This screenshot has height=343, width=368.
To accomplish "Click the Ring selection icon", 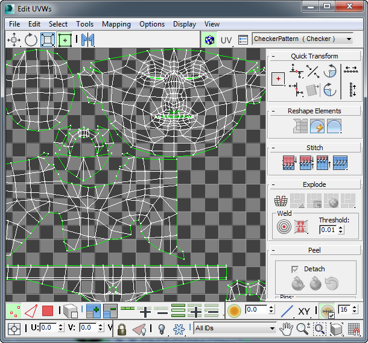I will click(179, 311).
